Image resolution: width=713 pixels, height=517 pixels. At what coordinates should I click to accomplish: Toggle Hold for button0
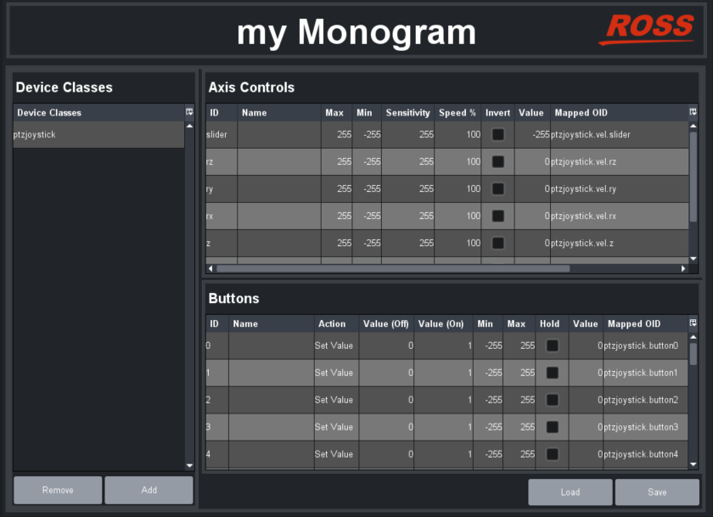tap(552, 346)
